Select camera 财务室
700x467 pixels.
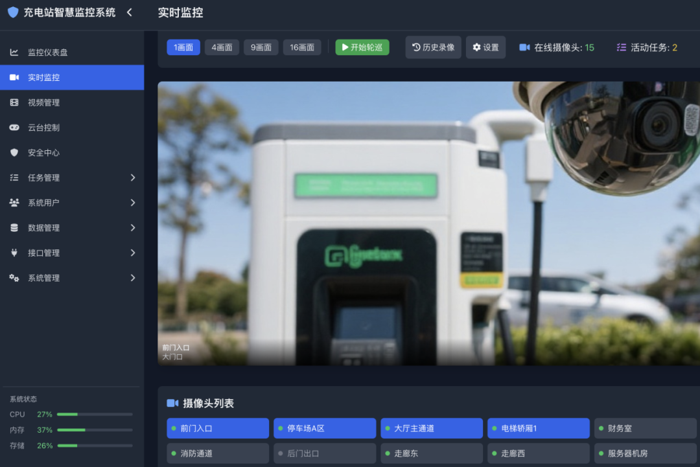tap(646, 428)
